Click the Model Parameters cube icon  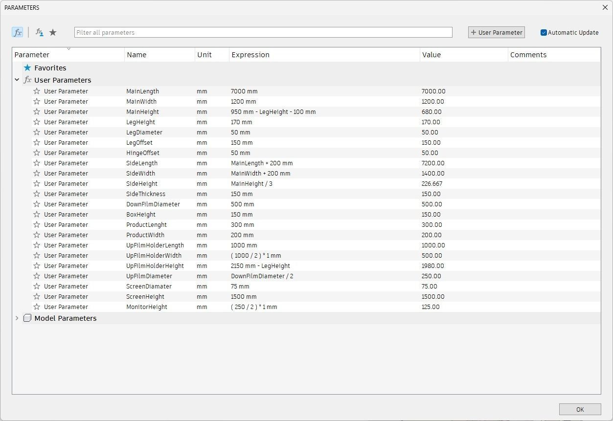point(27,318)
